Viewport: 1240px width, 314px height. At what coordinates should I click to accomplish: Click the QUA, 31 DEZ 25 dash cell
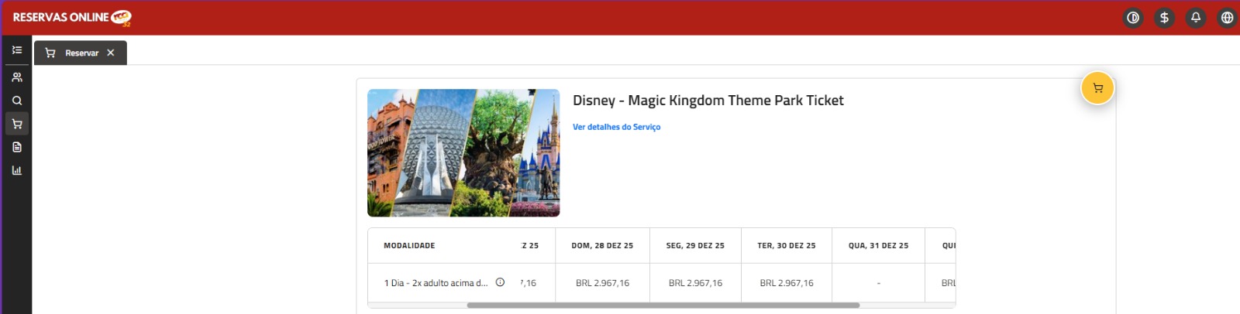[878, 283]
